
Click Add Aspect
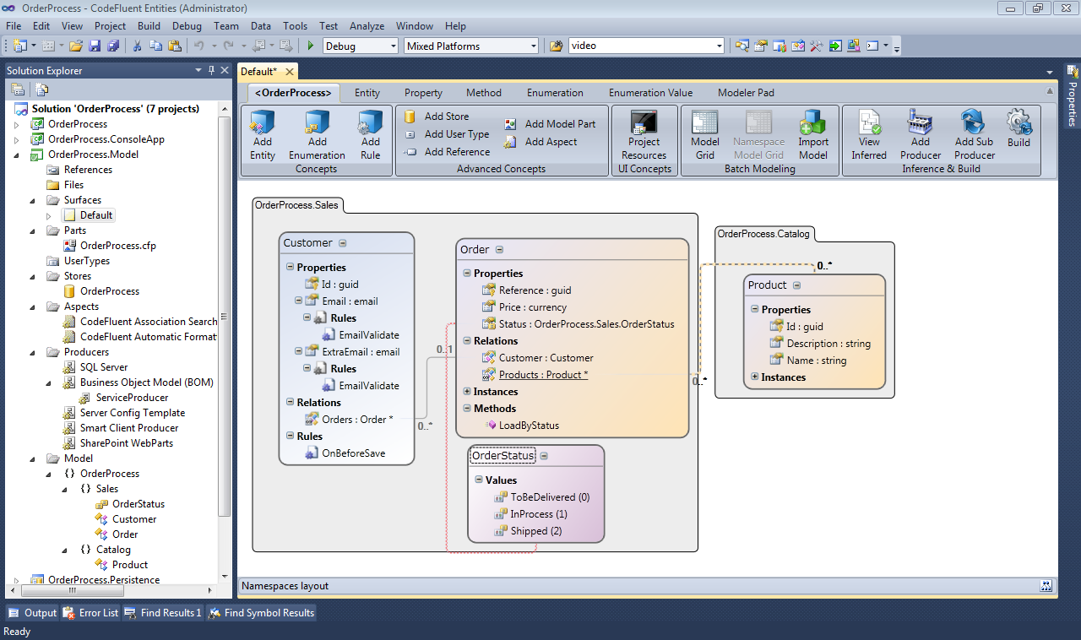(x=540, y=142)
